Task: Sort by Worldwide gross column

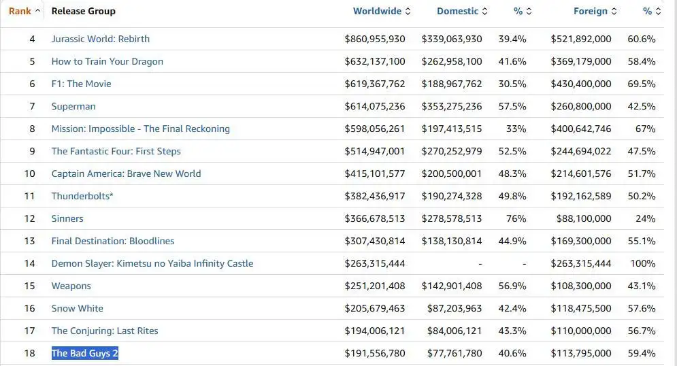Action: click(x=382, y=11)
